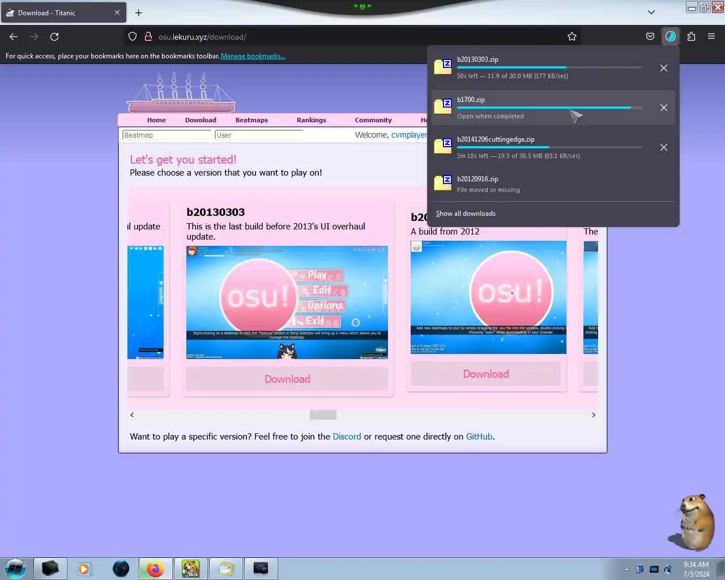Click the User search field
This screenshot has height=580, width=725.
coord(259,135)
